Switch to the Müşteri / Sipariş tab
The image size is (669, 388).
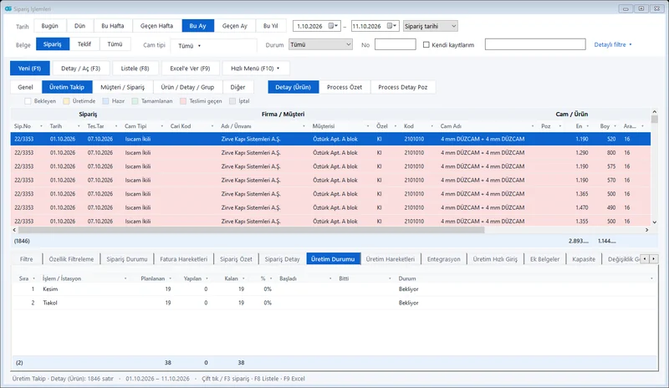click(x=122, y=87)
